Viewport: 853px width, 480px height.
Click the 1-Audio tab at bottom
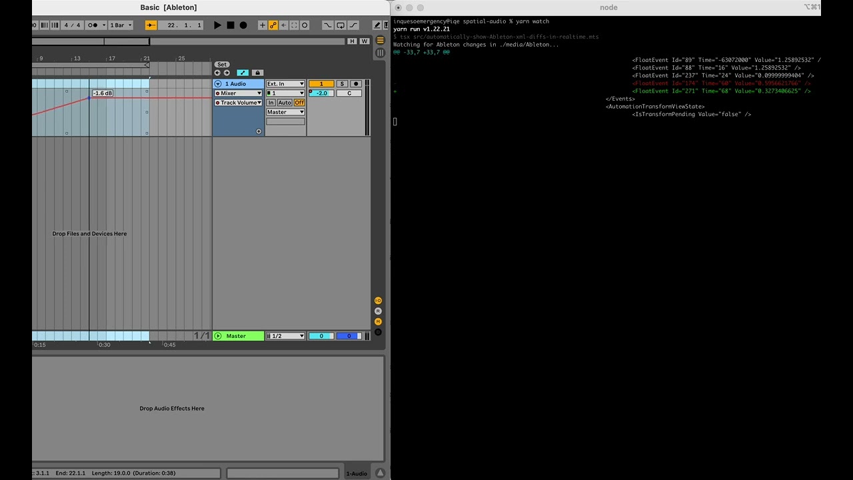click(357, 473)
